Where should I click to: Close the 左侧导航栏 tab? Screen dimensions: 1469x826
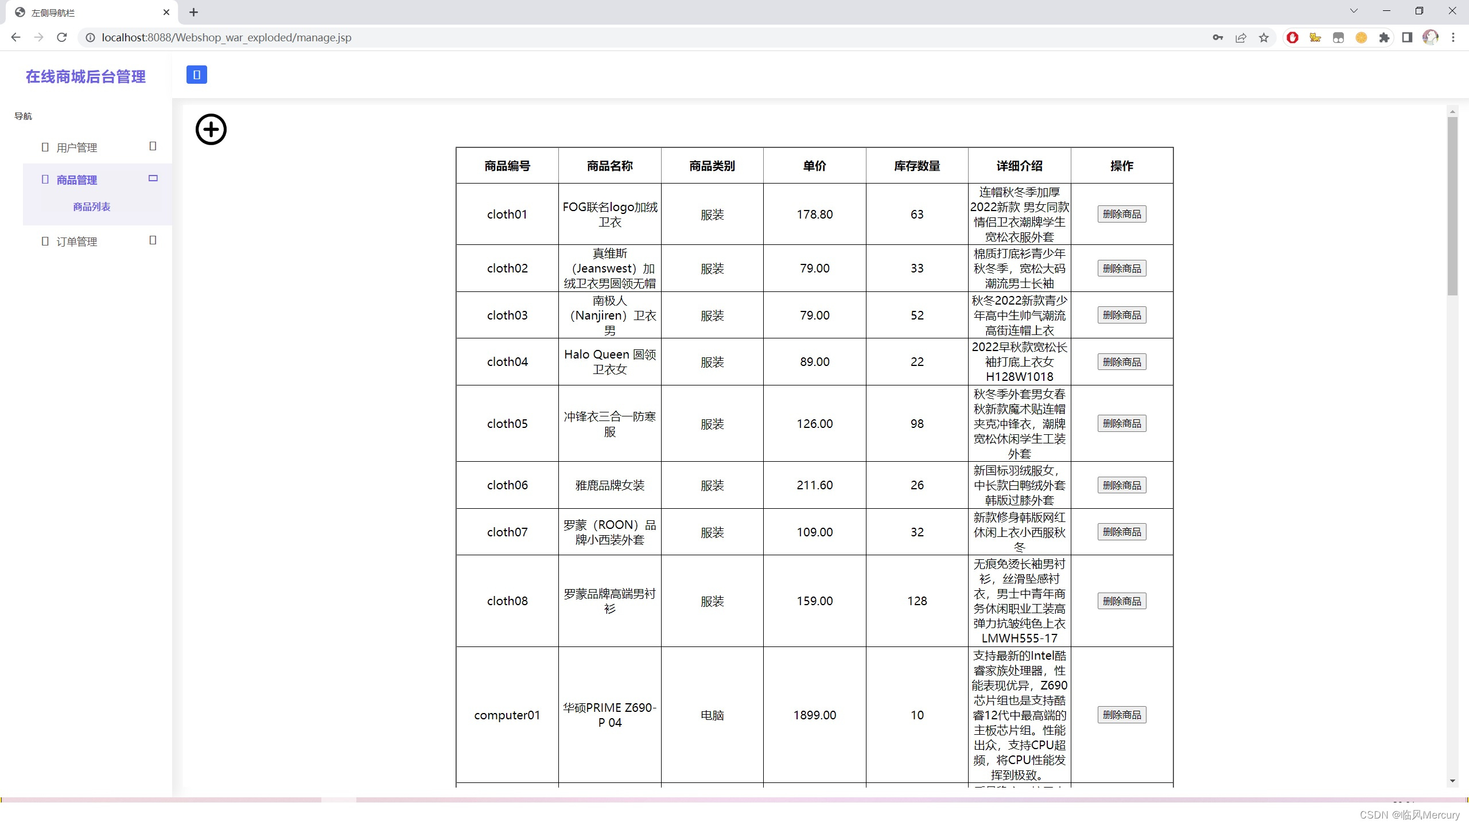[166, 12]
